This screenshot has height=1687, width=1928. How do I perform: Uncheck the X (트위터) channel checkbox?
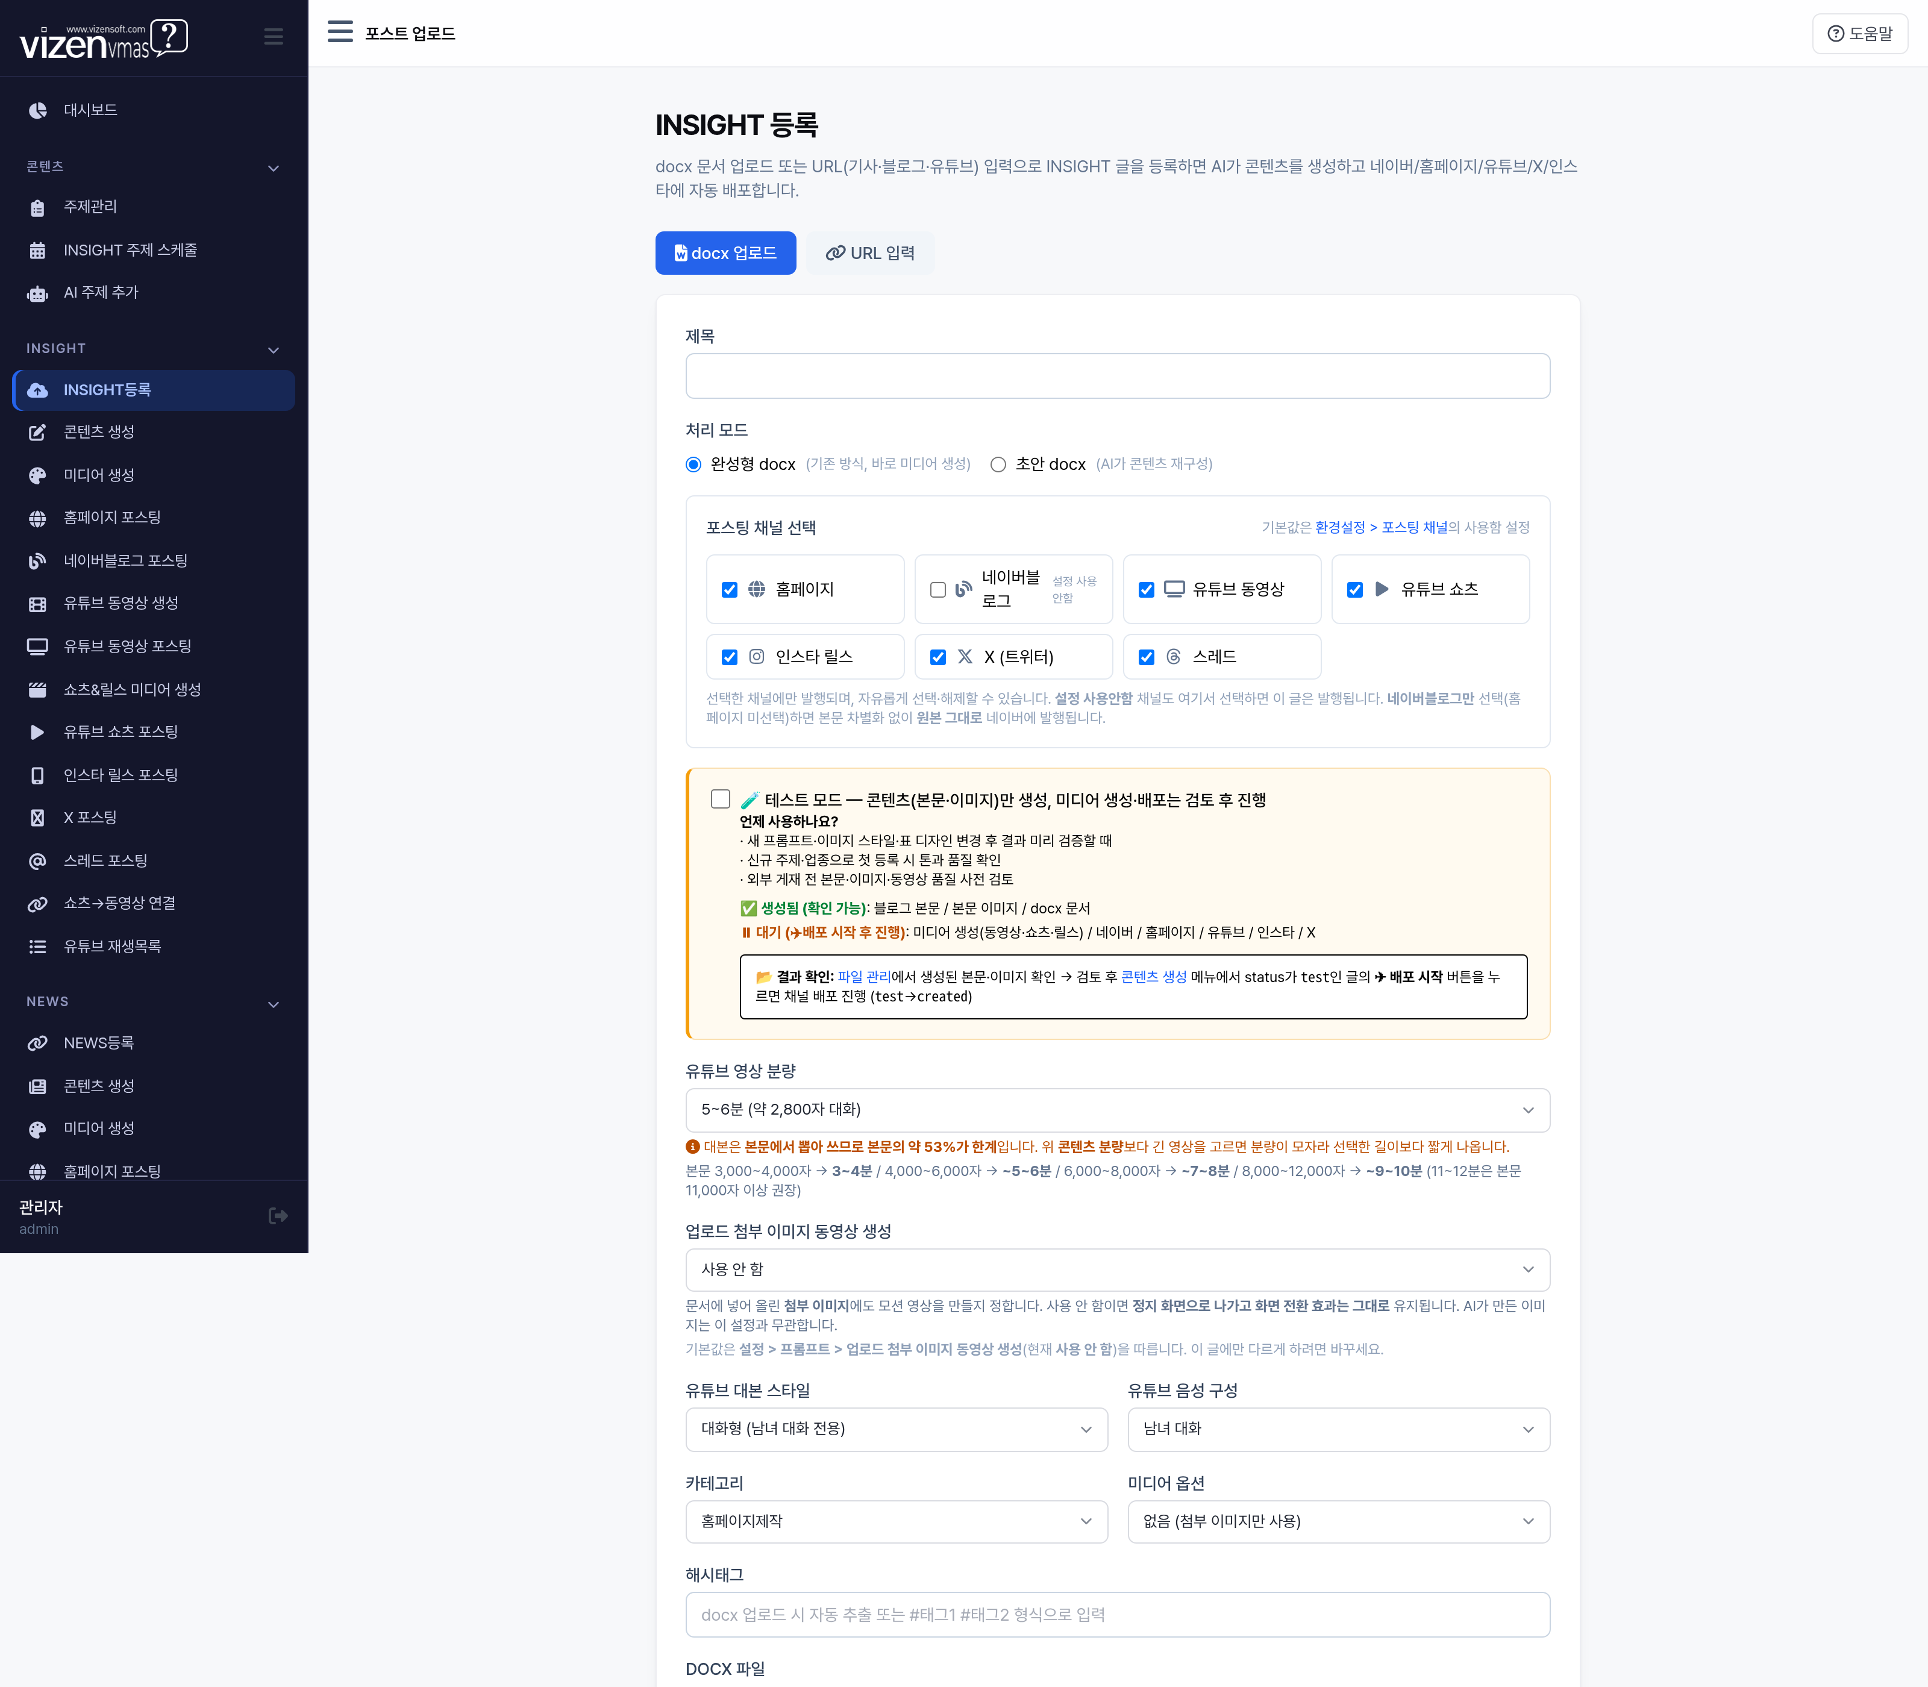[937, 657]
